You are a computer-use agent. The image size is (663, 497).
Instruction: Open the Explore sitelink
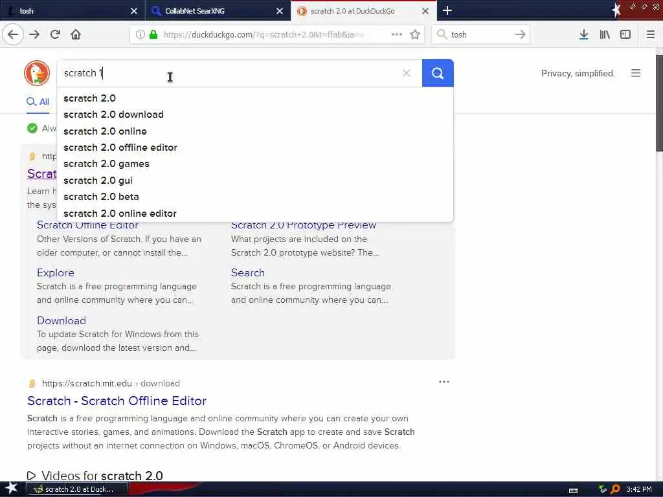(56, 272)
